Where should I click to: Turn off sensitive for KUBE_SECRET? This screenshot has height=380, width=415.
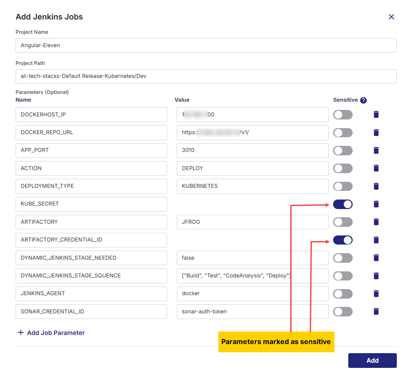[x=343, y=204]
